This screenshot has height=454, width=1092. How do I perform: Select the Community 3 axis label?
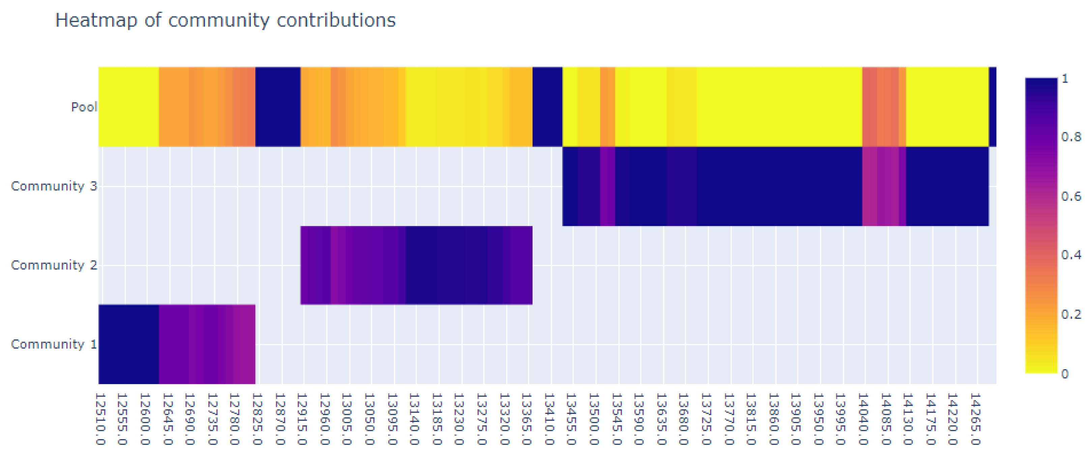pyautogui.click(x=54, y=186)
